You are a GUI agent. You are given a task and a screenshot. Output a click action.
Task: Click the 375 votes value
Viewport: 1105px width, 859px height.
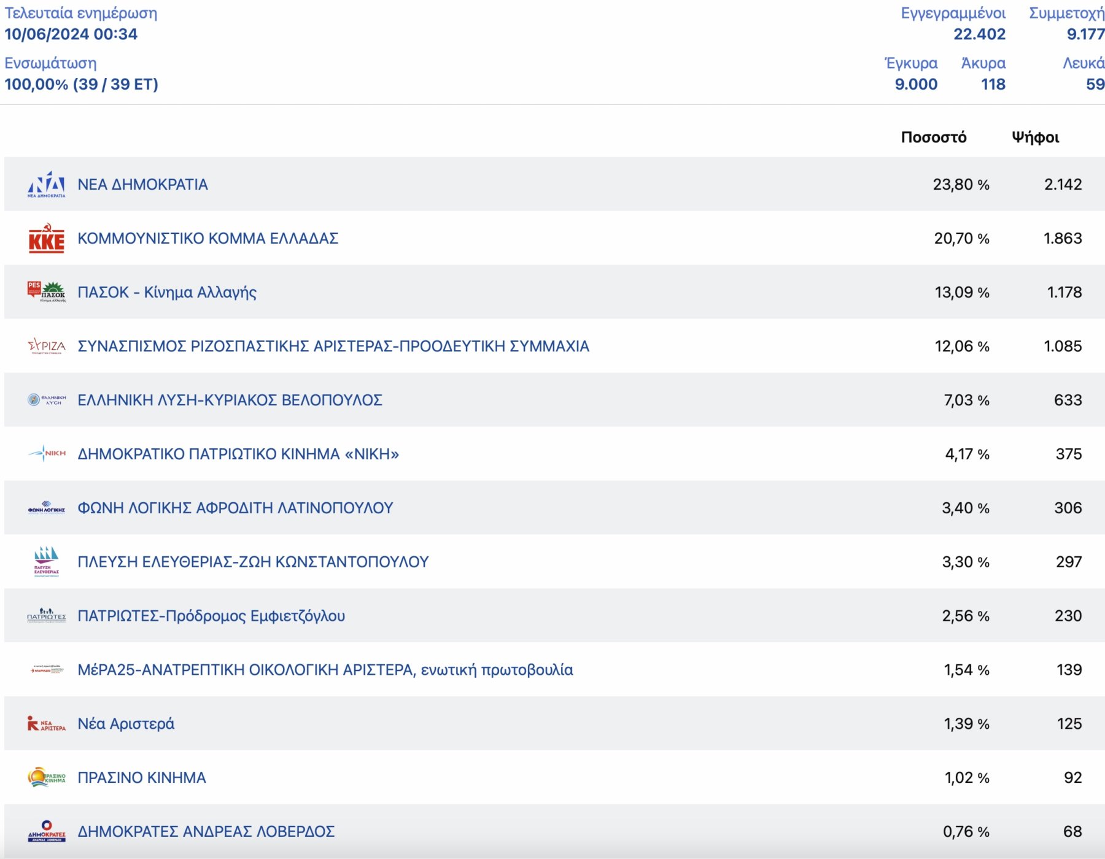1069,454
